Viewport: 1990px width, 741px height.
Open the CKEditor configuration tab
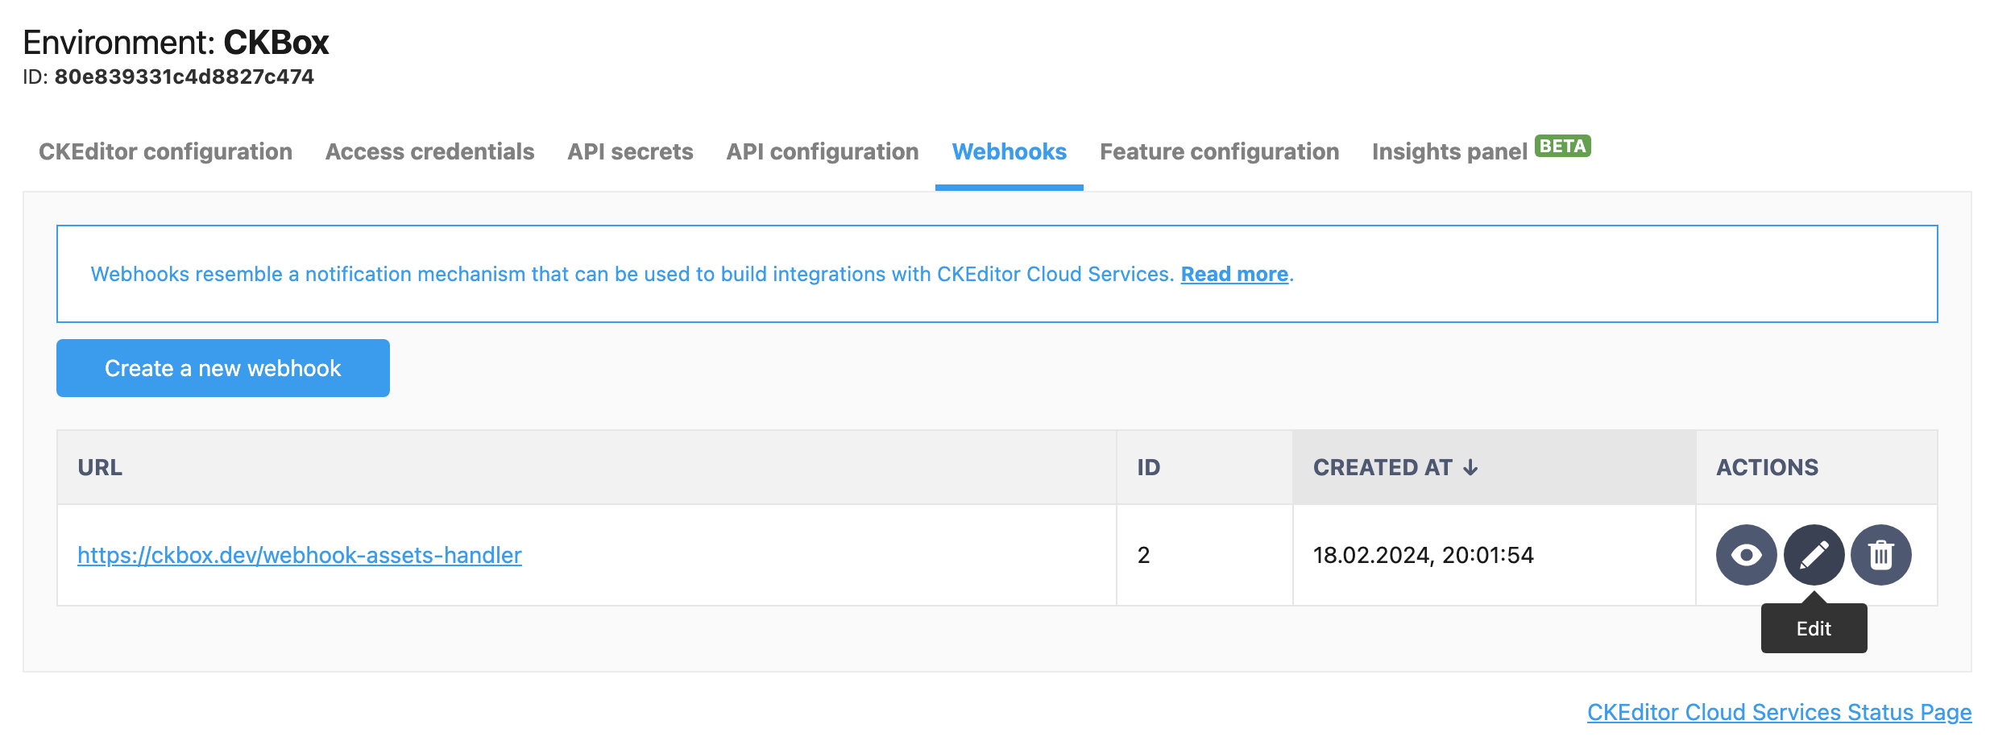[x=165, y=152]
